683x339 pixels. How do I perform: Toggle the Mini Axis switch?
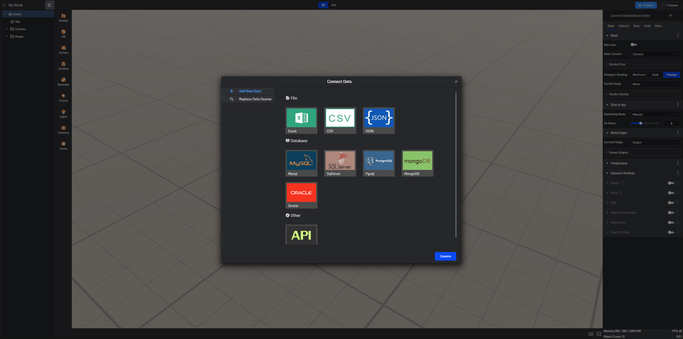tap(634, 45)
